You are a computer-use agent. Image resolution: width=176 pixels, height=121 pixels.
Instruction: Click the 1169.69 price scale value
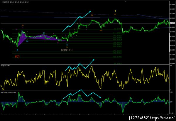tap(172, 63)
